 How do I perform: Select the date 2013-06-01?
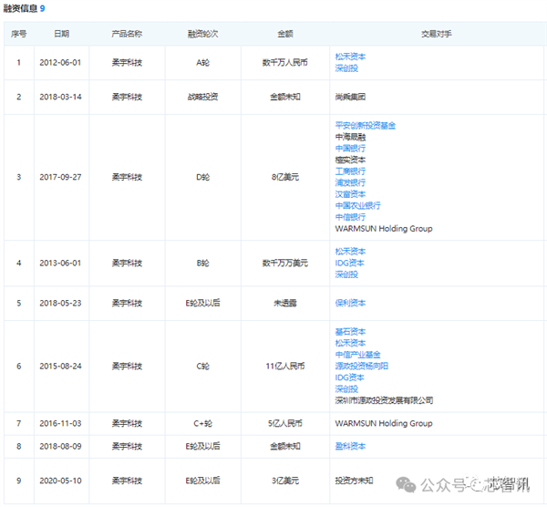pyautogui.click(x=60, y=263)
